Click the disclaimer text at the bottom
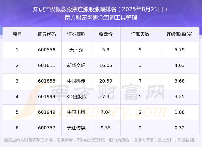 (100, 140)
